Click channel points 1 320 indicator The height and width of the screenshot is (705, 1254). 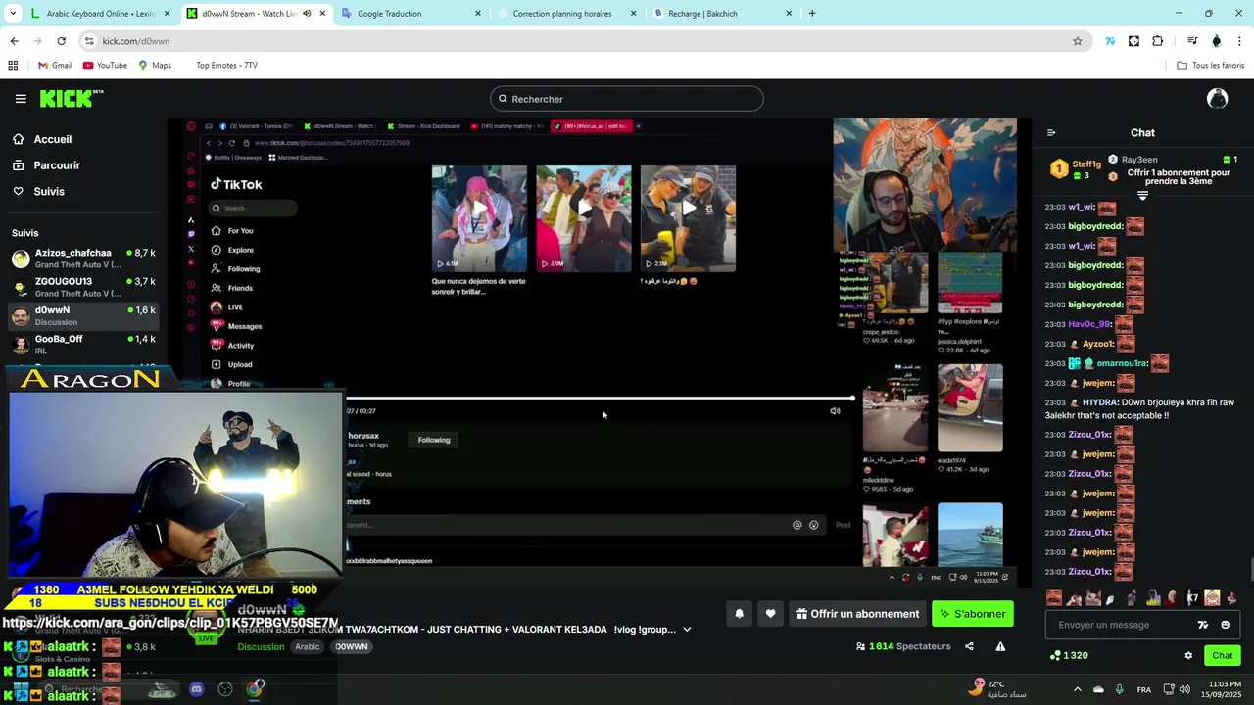pyautogui.click(x=1069, y=655)
